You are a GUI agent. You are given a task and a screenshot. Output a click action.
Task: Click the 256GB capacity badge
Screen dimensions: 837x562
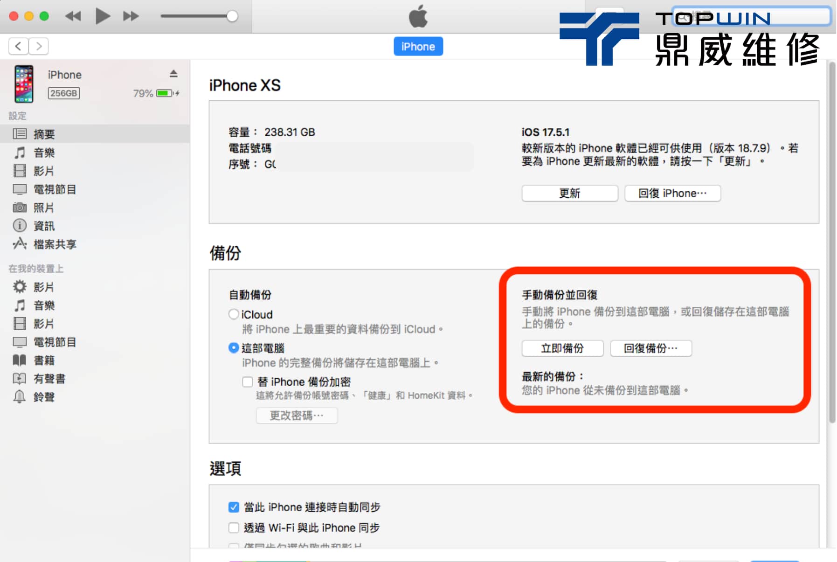64,93
